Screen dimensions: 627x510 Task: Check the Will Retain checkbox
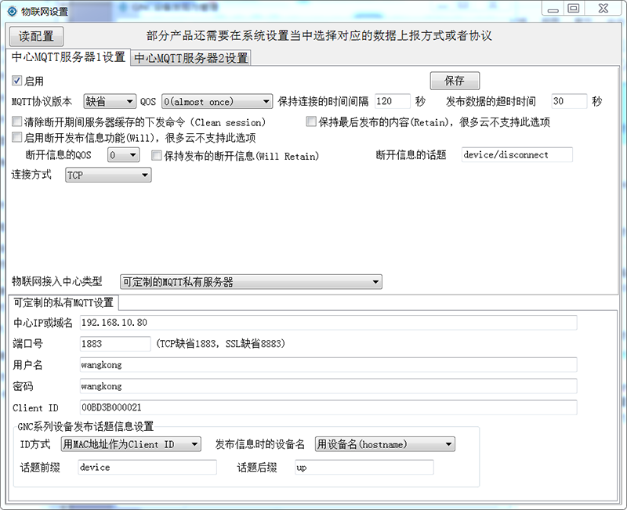(x=156, y=156)
